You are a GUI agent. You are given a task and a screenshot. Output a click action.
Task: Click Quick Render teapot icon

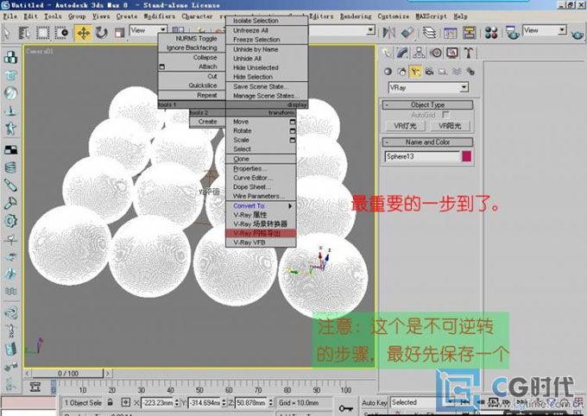click(x=578, y=34)
